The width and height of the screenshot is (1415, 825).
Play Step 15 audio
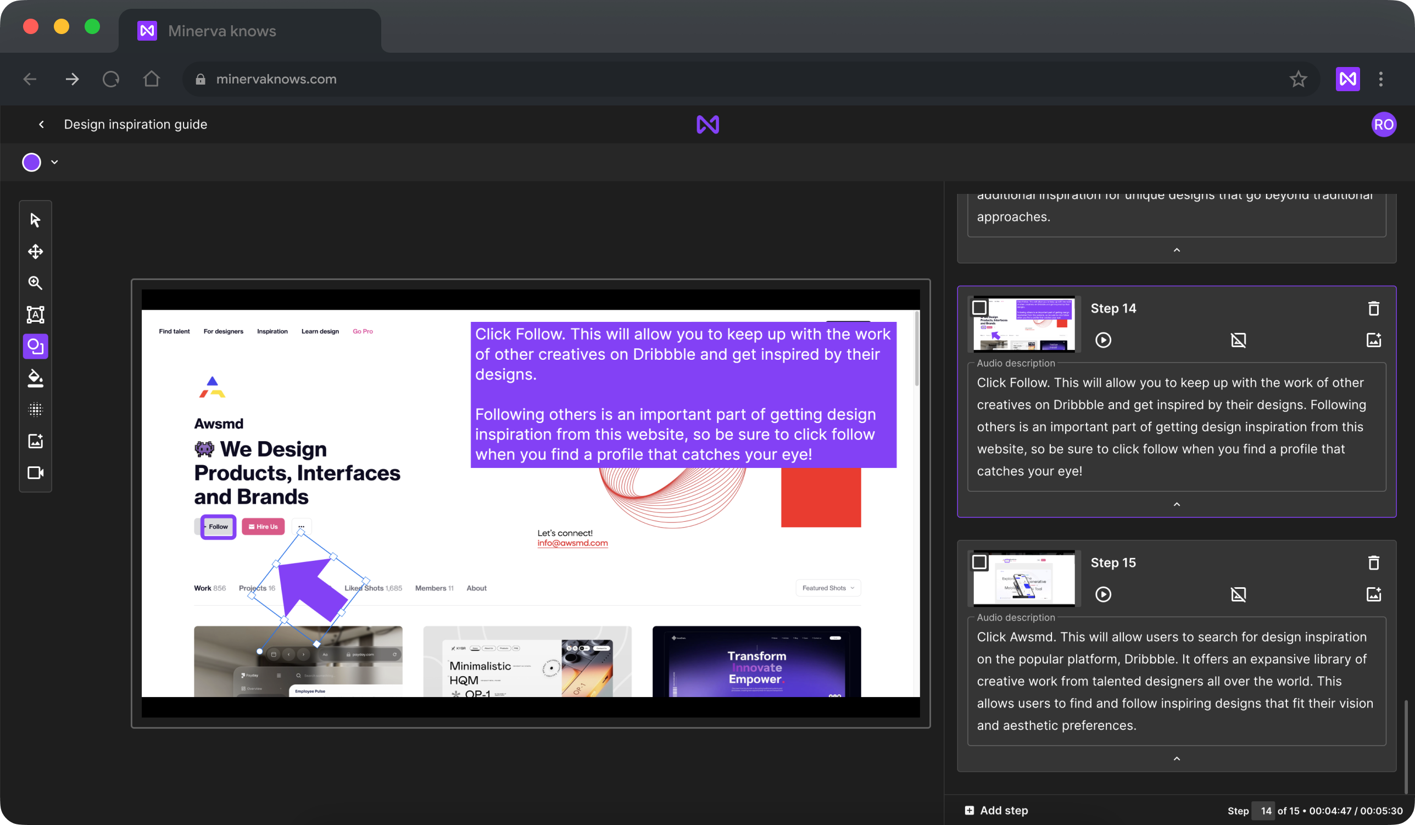click(x=1103, y=594)
